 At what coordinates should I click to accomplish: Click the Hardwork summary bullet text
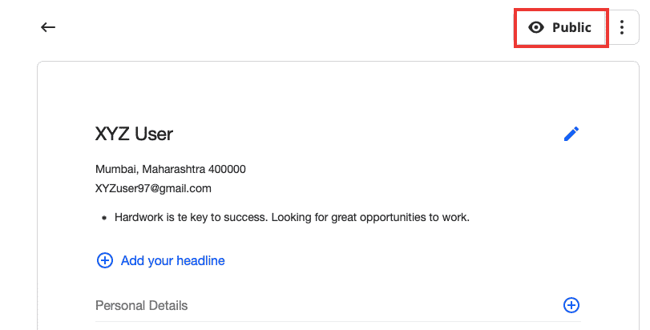click(292, 217)
